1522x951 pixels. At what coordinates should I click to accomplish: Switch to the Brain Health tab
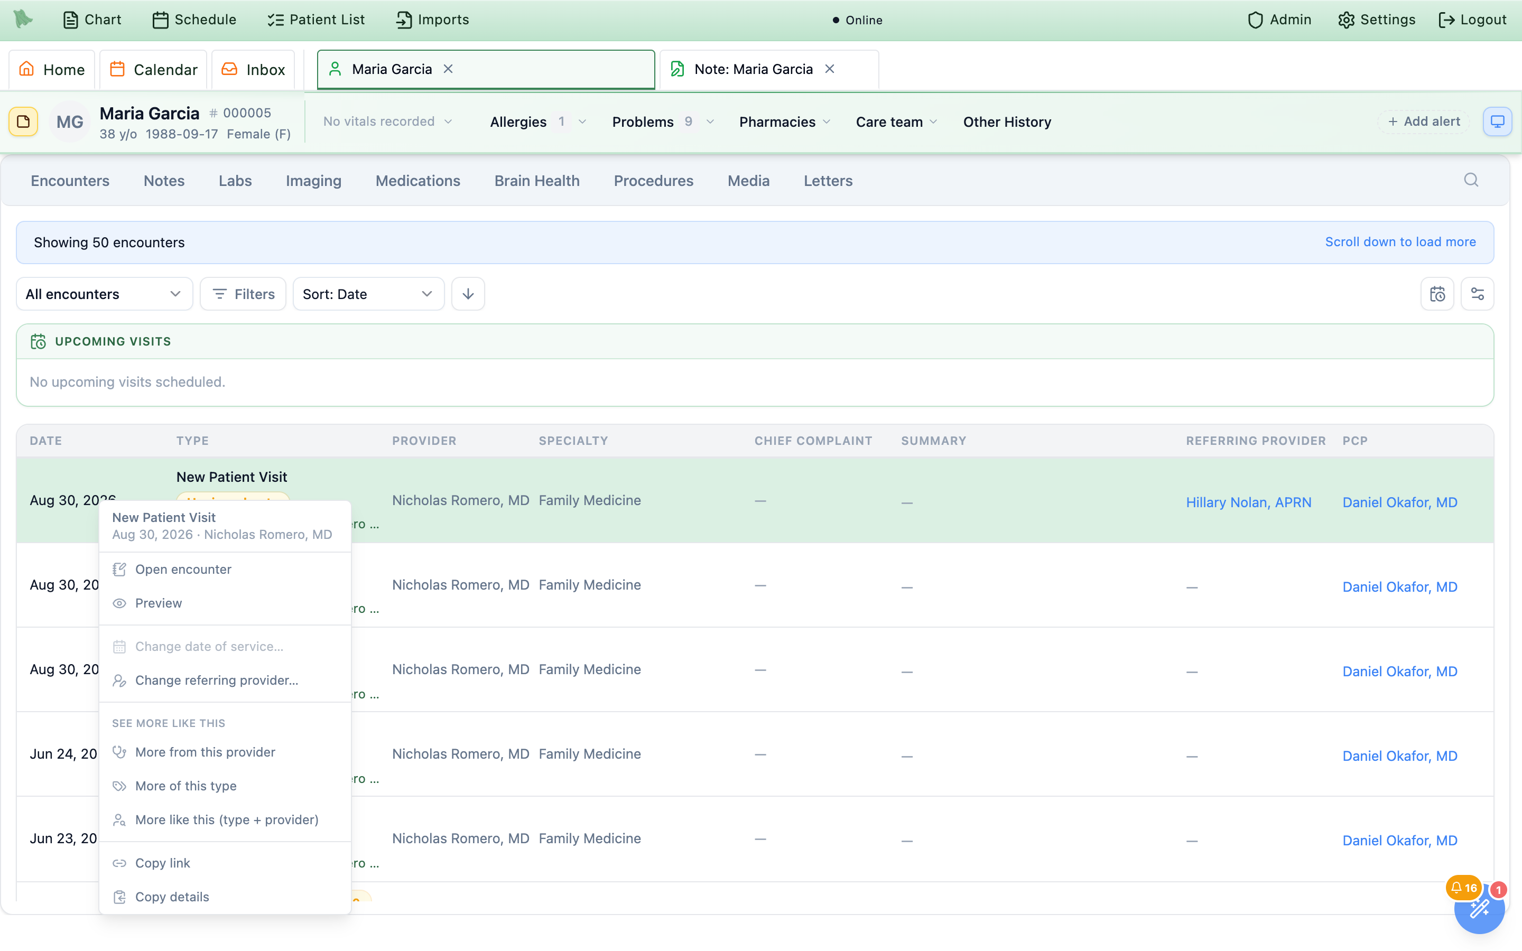536,181
